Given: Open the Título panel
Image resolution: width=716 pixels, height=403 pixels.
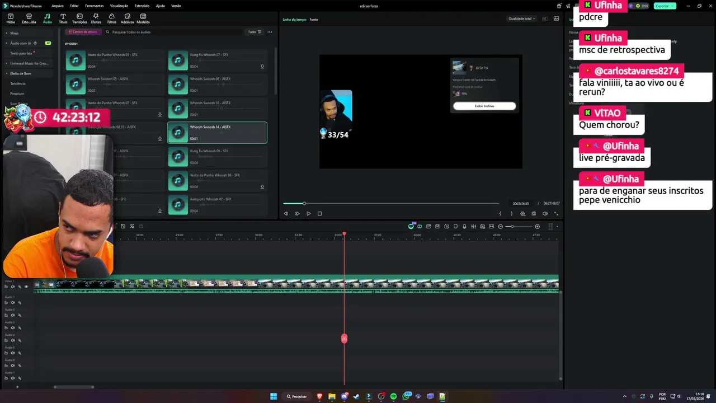Looking at the screenshot, I should 63,18.
